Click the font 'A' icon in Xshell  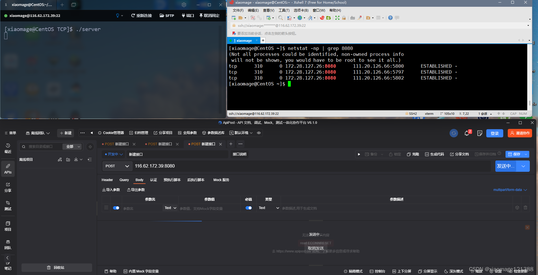tap(310, 18)
